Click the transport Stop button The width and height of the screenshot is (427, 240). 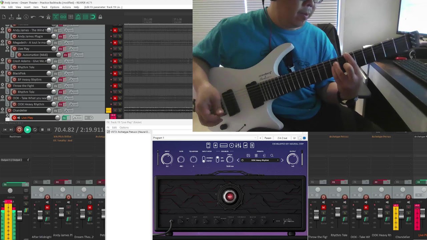42,130
